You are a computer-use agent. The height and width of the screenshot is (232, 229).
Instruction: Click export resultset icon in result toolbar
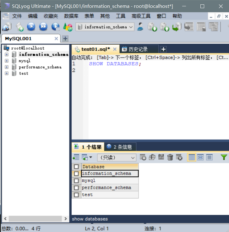pyautogui.click(x=76, y=157)
